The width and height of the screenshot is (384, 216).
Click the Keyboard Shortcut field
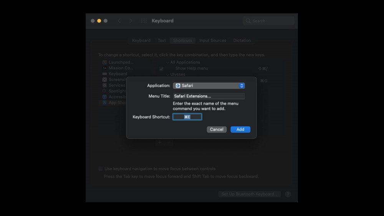[x=187, y=117]
